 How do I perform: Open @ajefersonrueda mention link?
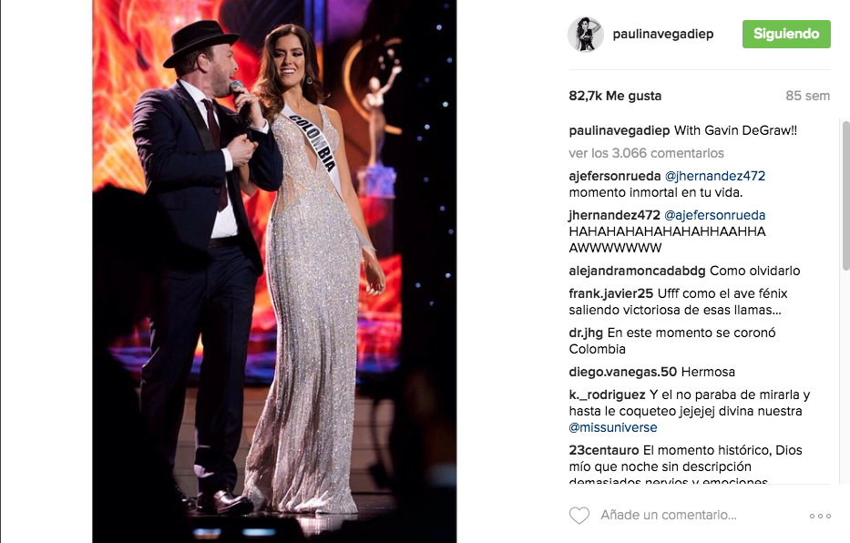(x=714, y=215)
